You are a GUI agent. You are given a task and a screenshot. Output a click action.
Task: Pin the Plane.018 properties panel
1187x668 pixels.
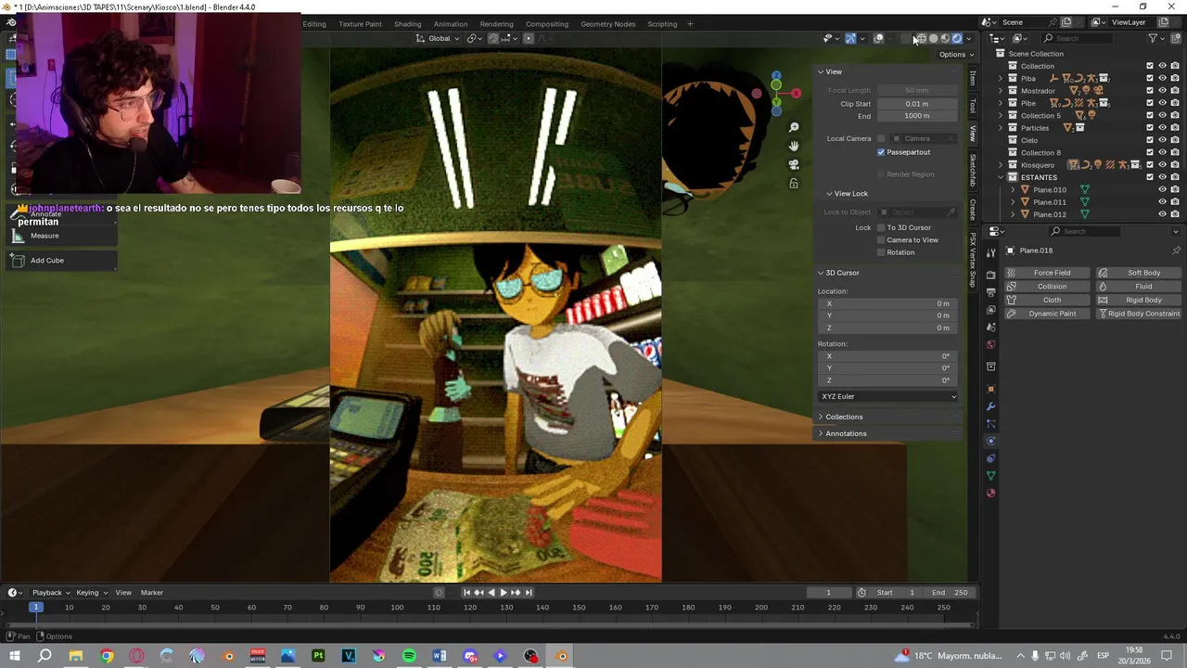click(x=1176, y=250)
